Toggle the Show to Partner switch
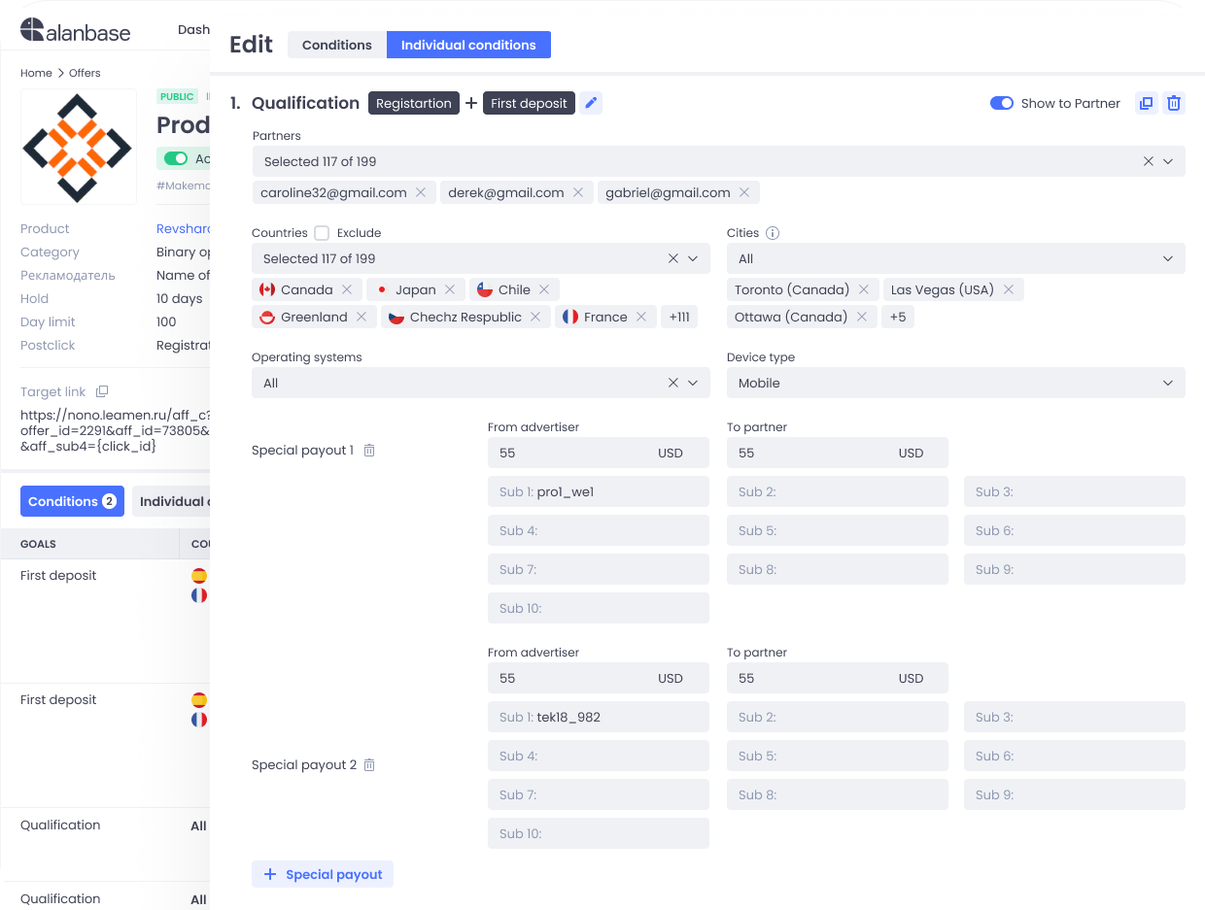 (x=1001, y=103)
